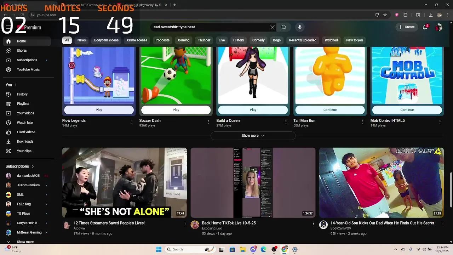Select the Thunder filter chip
Viewport: 453px width, 255px height.
204,40
